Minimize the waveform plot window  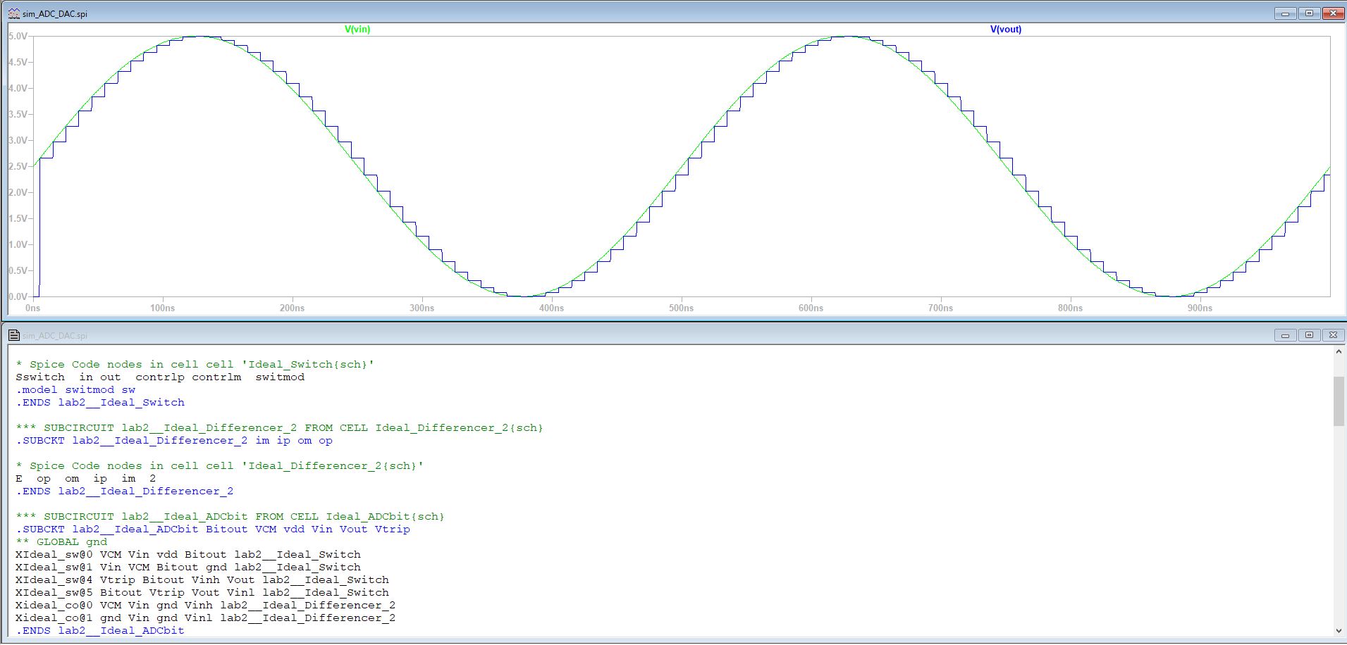1285,13
